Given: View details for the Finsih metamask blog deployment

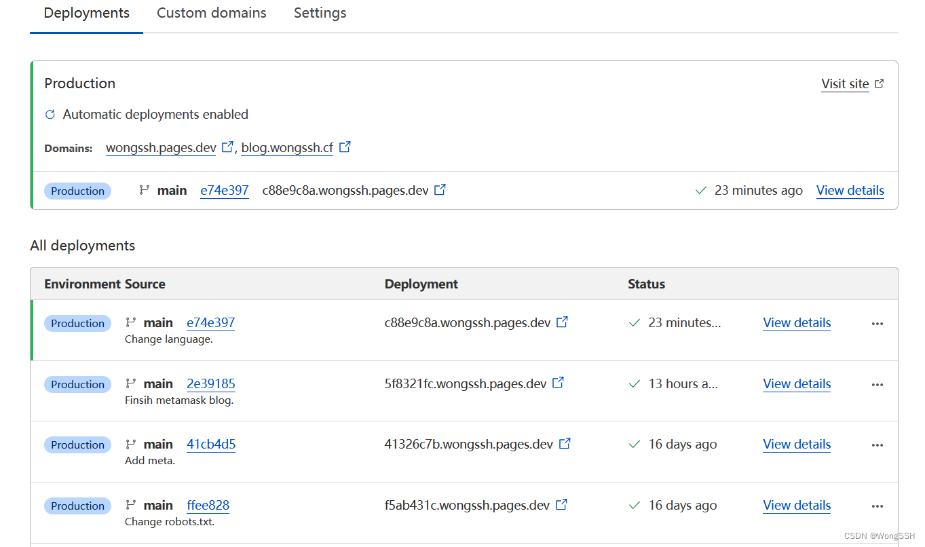Looking at the screenshot, I should tap(797, 384).
